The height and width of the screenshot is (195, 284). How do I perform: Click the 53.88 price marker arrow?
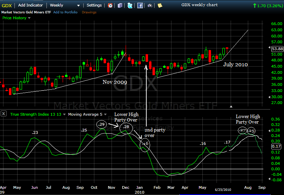(269, 47)
